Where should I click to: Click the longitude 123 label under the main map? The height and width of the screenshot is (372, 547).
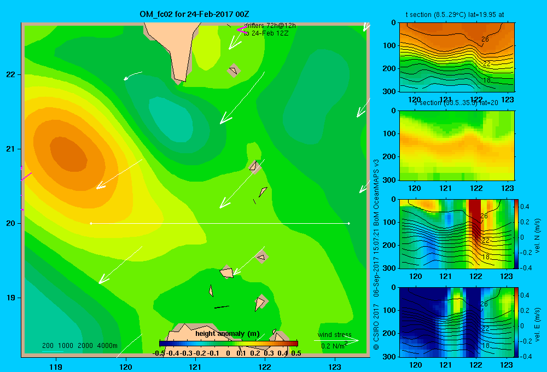(335, 367)
